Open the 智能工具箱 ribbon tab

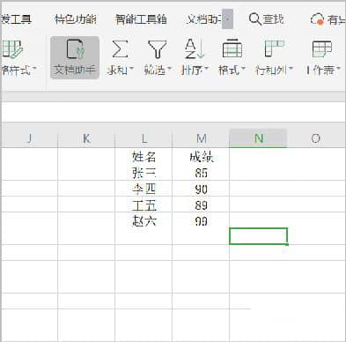tap(141, 19)
